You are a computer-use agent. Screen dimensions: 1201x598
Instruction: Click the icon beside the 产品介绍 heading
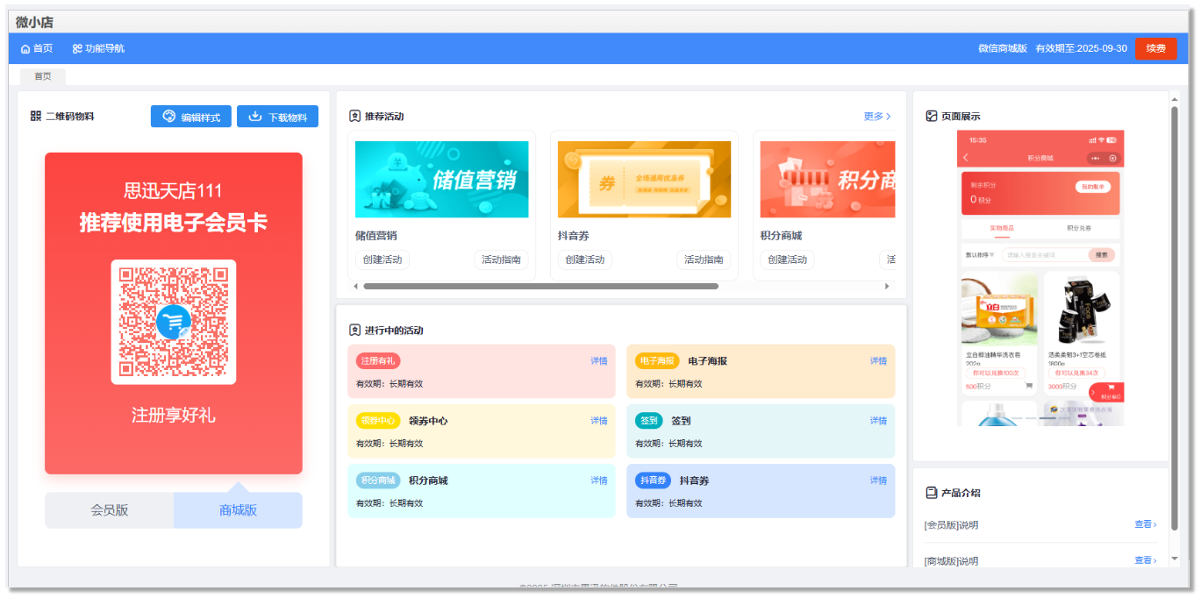pos(932,493)
